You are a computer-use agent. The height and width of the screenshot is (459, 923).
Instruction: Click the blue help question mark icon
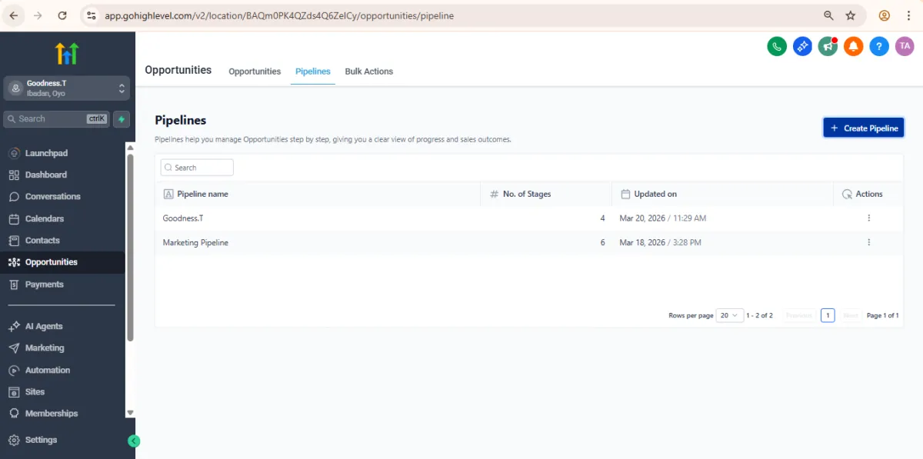point(879,47)
